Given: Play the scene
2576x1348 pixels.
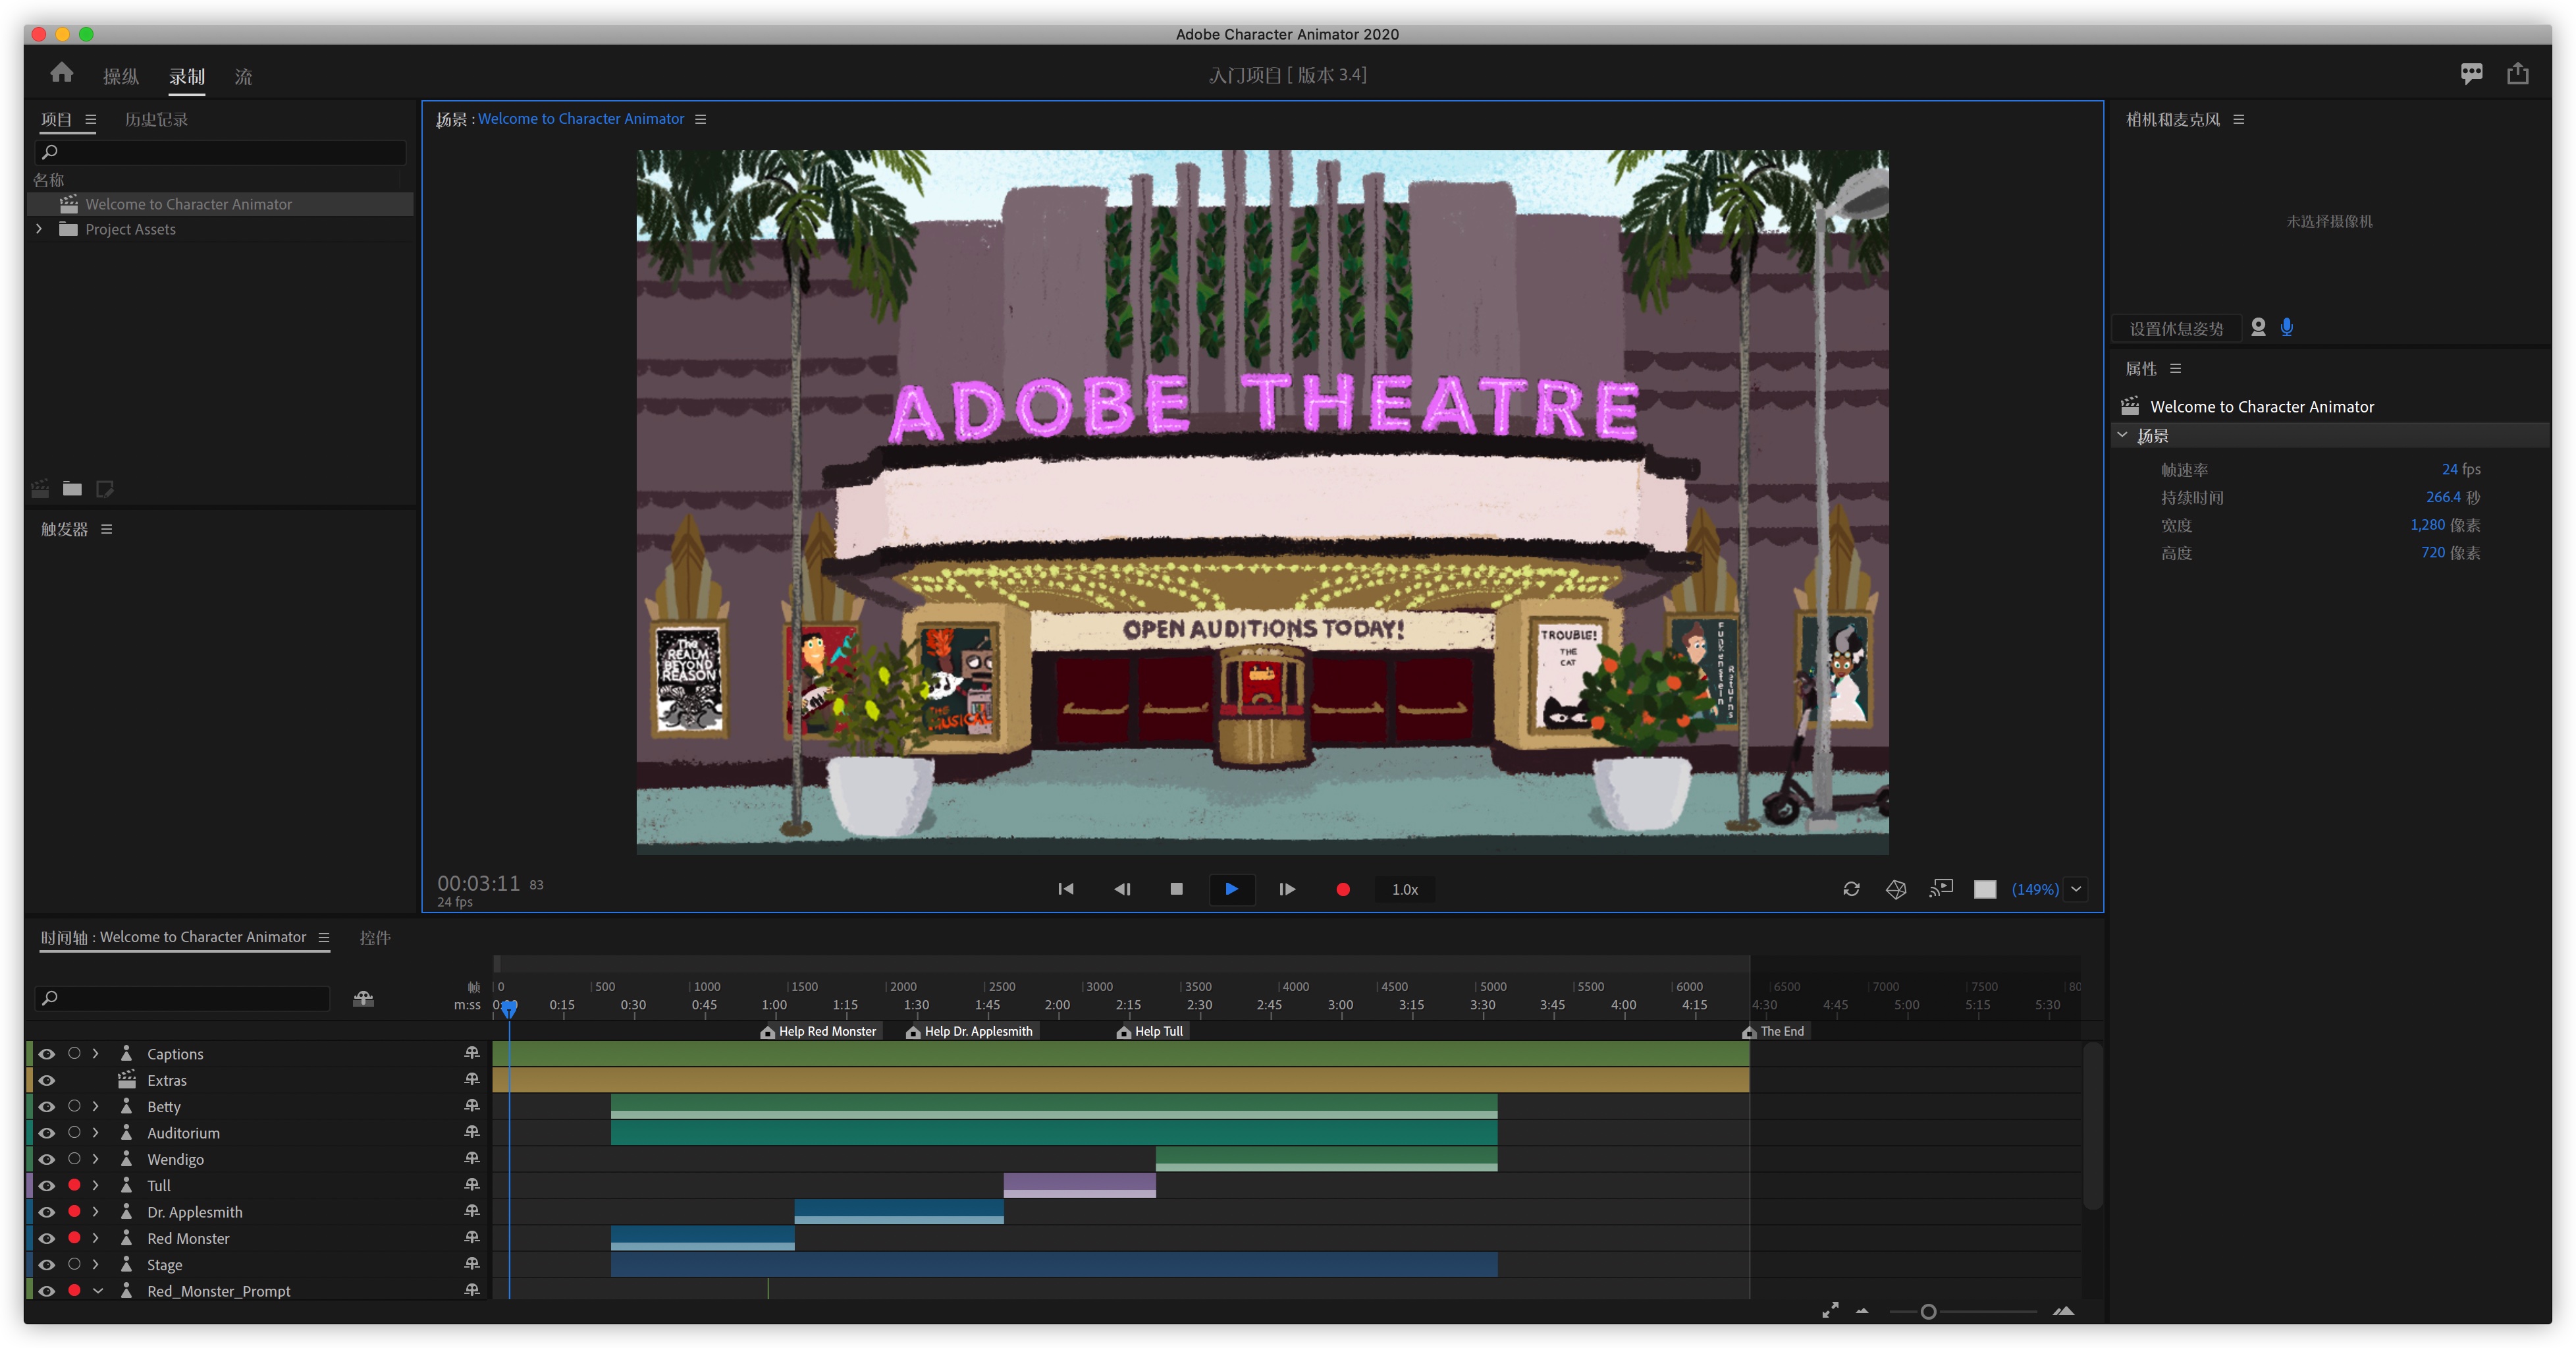Looking at the screenshot, I should tap(1232, 889).
